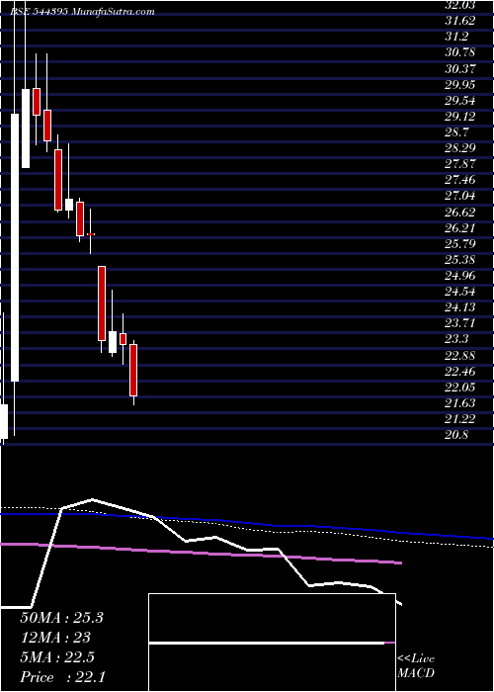The height and width of the screenshot is (692, 494).
Task: Click the 29.12 price axis label
Action: click(459, 117)
